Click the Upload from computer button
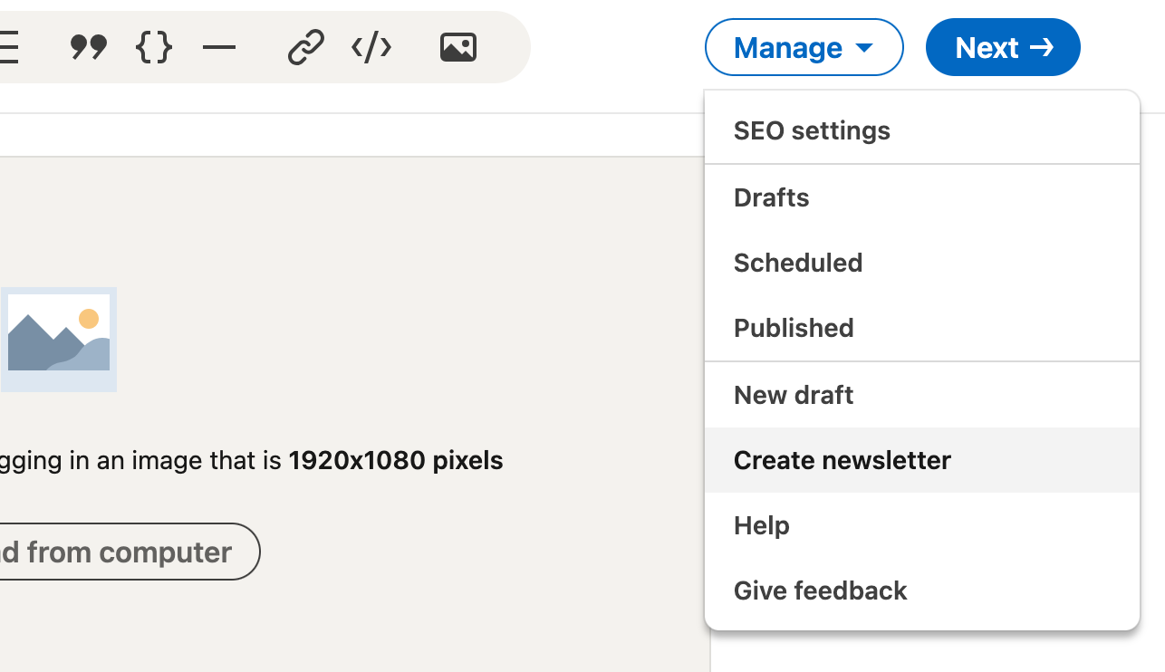Viewport: 1165px width, 672px height. (127, 552)
